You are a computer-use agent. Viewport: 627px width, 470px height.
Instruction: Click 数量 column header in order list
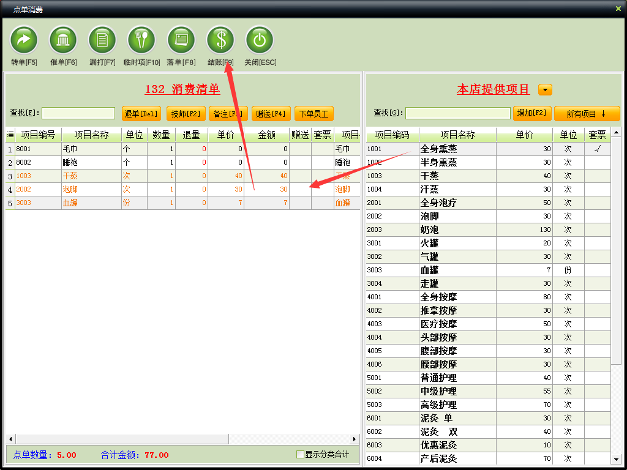(161, 135)
